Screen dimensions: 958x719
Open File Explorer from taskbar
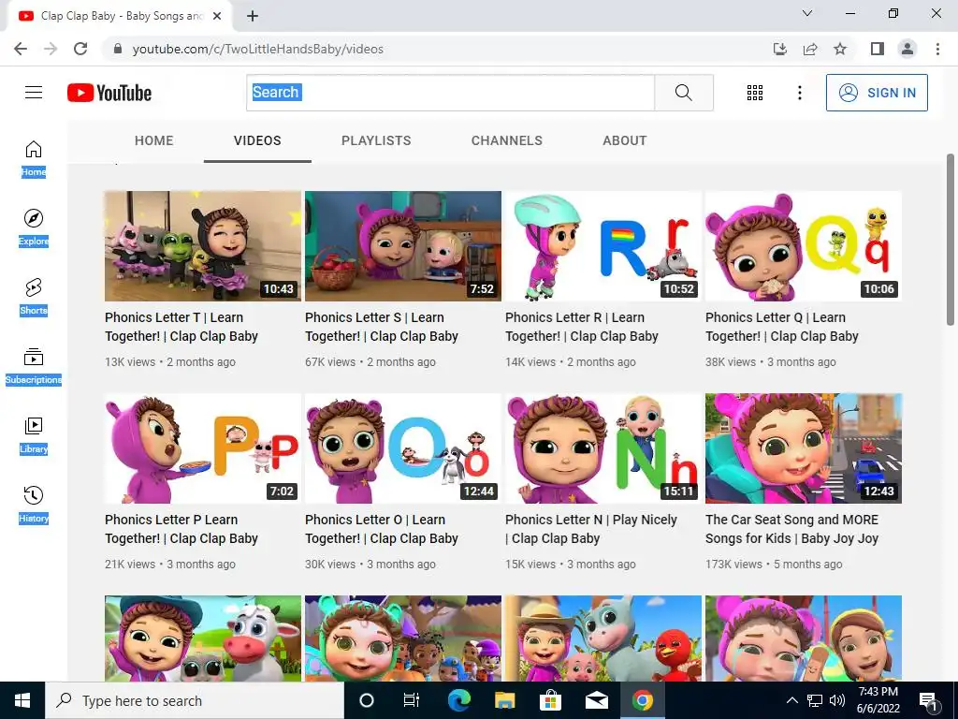pyautogui.click(x=504, y=700)
